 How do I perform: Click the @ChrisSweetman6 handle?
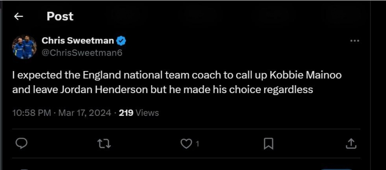[x=82, y=53]
